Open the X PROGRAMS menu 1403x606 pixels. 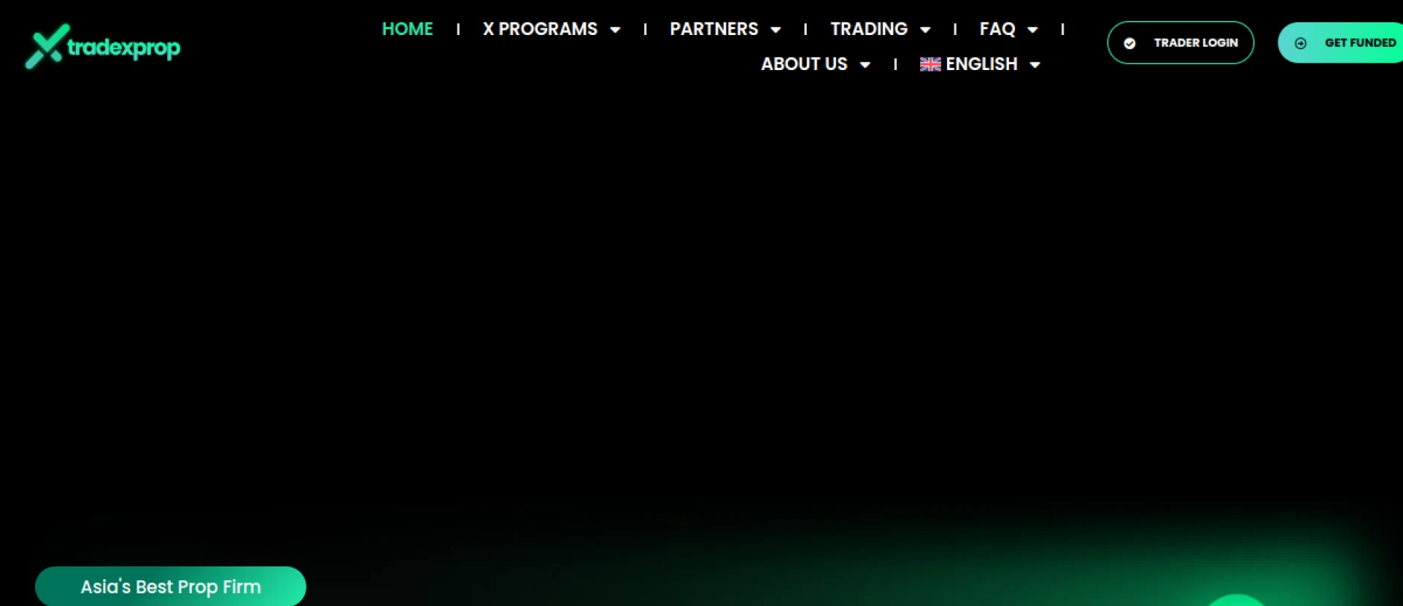[x=540, y=29]
